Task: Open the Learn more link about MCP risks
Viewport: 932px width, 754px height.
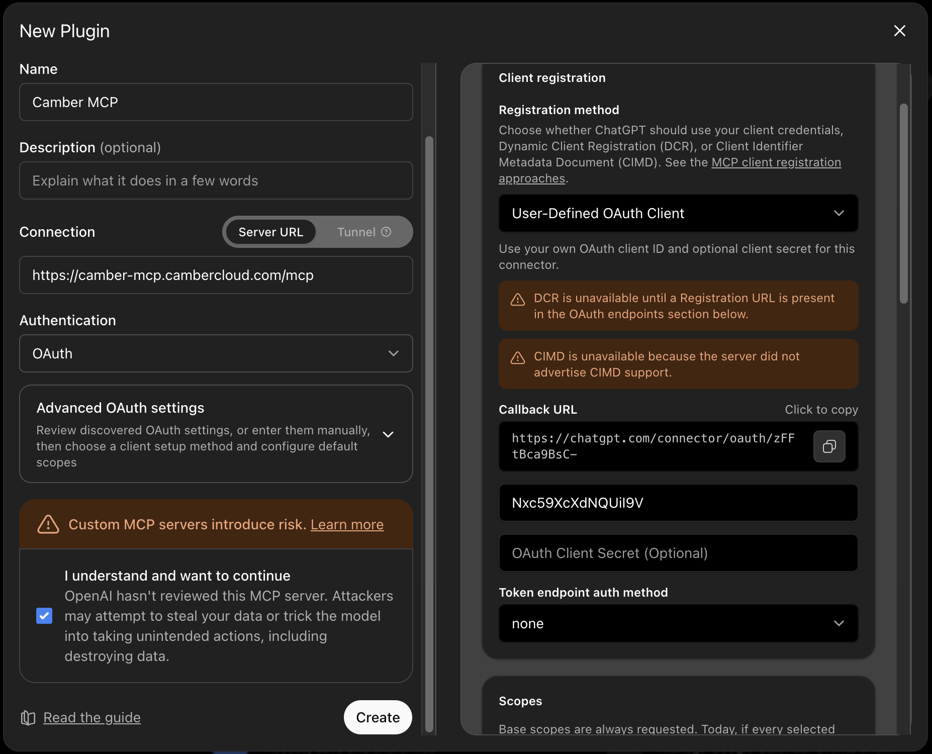Action: click(x=347, y=524)
